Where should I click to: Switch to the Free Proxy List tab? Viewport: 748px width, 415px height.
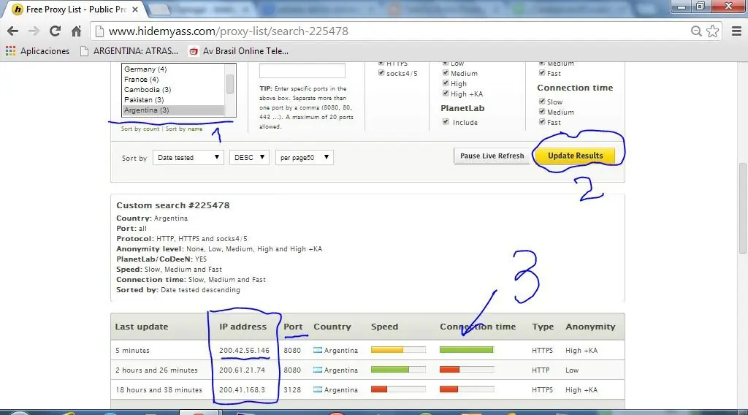click(74, 9)
